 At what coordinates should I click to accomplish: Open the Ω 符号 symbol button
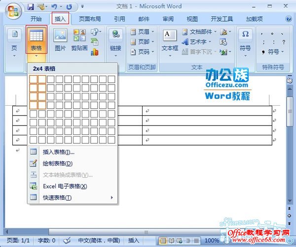pos(245,43)
